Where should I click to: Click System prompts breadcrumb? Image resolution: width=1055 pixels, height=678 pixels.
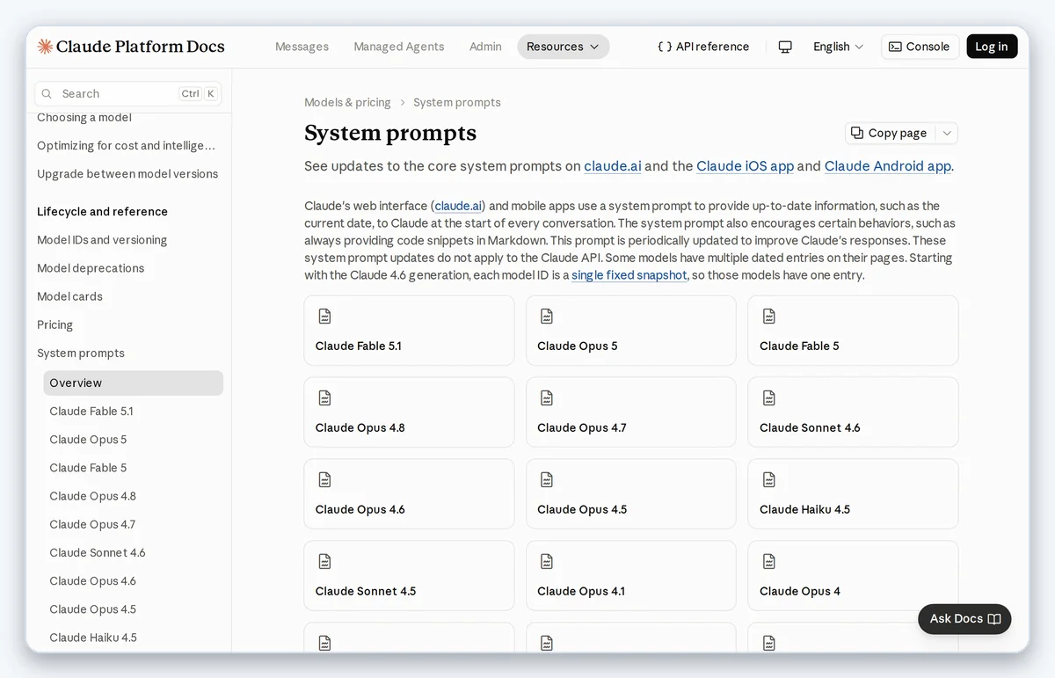tap(457, 102)
